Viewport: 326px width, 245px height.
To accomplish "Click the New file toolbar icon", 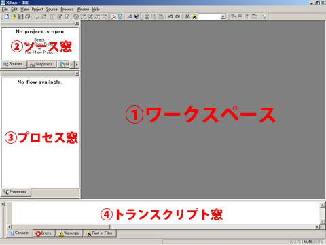I will click(7, 16).
